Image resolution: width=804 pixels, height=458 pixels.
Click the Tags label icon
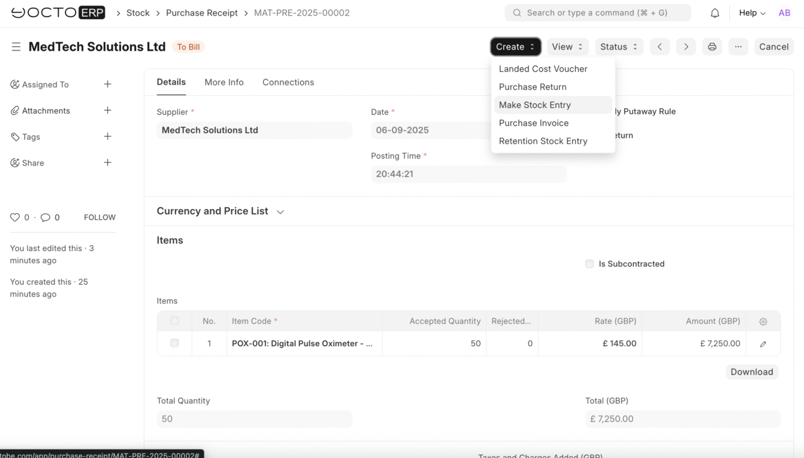point(15,137)
